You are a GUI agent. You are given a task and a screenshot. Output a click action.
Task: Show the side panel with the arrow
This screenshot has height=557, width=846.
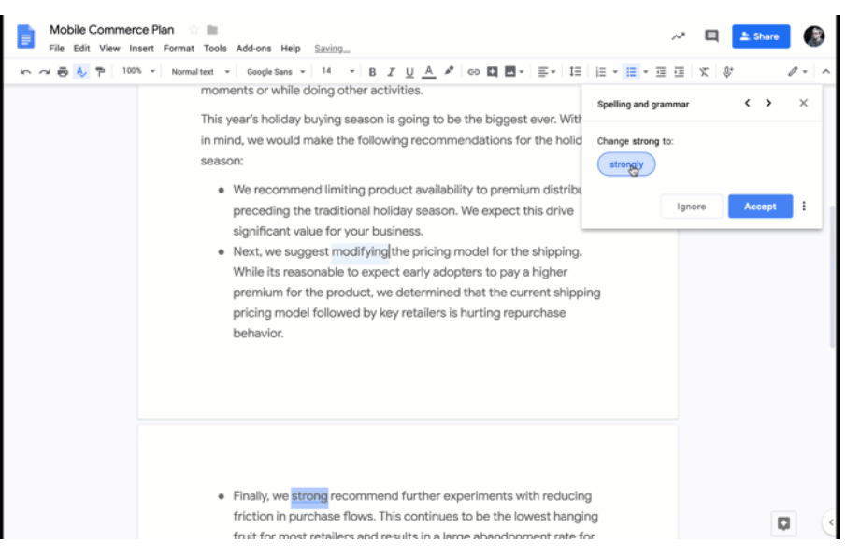831,521
